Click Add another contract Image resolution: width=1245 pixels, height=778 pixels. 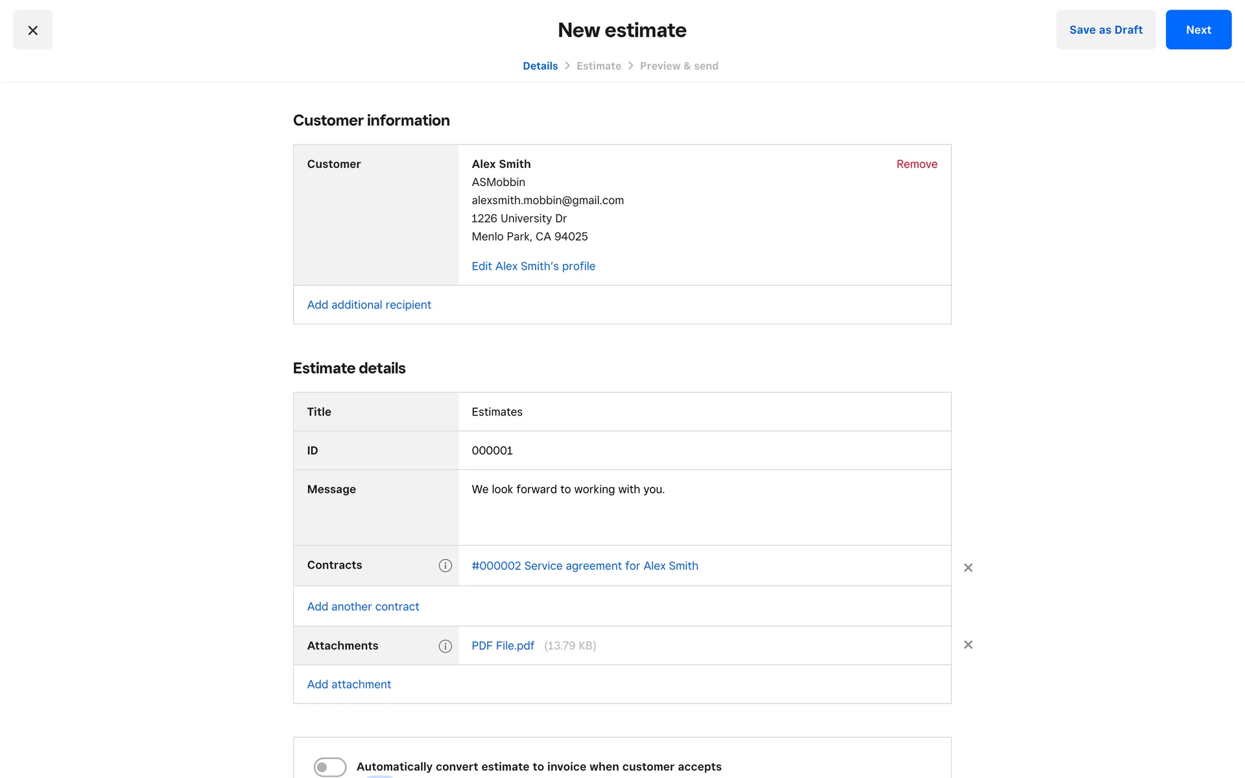(362, 606)
